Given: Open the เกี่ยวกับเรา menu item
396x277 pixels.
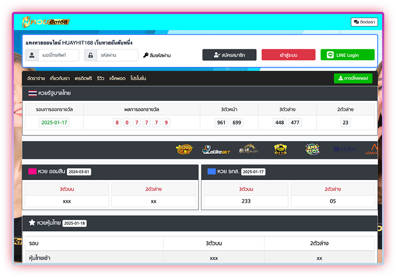Looking at the screenshot, I should (x=60, y=78).
